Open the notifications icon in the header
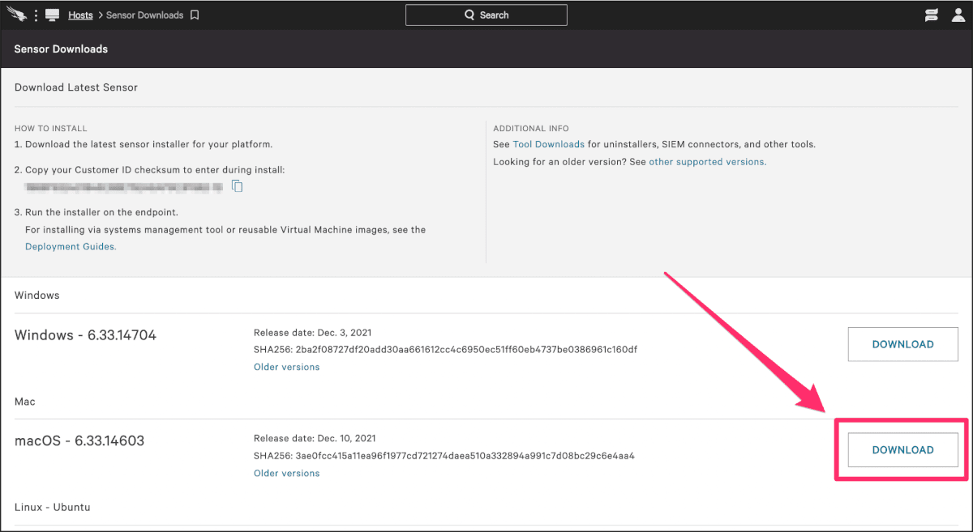The image size is (973, 532). tap(932, 15)
